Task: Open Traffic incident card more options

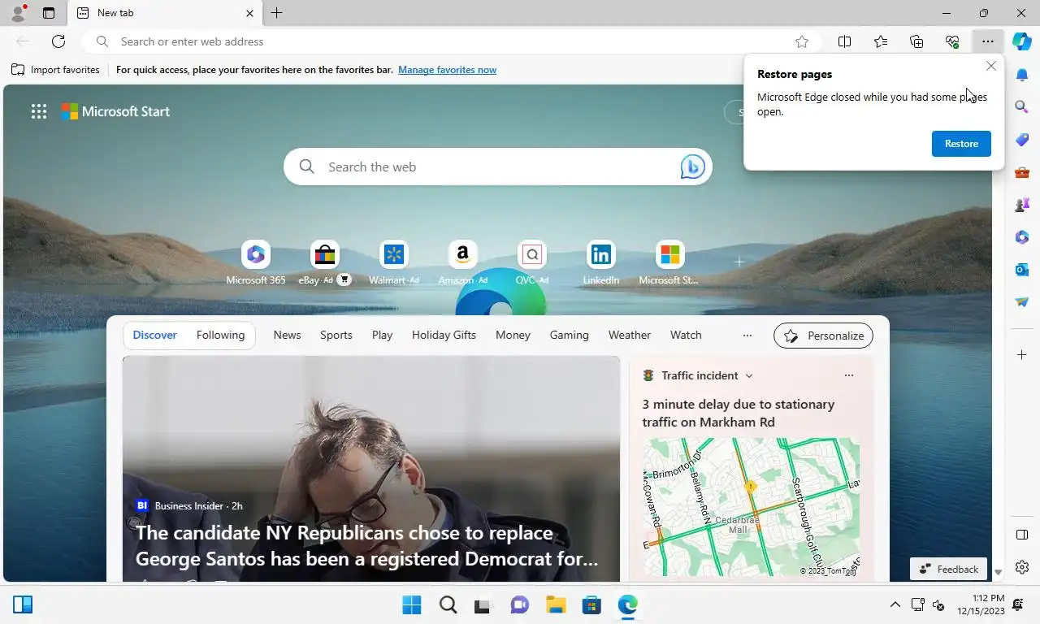Action: (x=848, y=375)
